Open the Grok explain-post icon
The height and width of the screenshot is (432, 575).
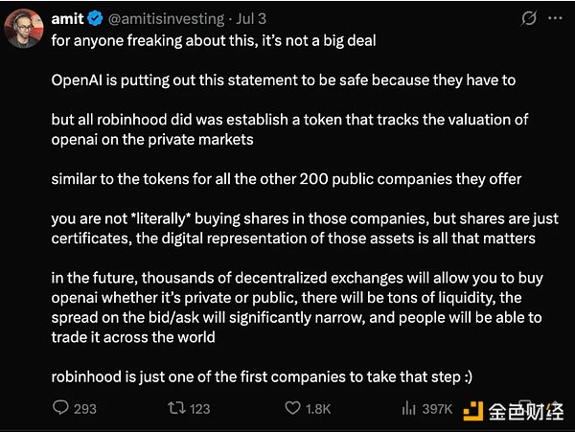528,18
